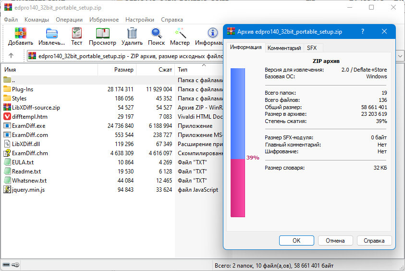
Task: Click the LibXDiff.dll file icon
Action: point(7,144)
